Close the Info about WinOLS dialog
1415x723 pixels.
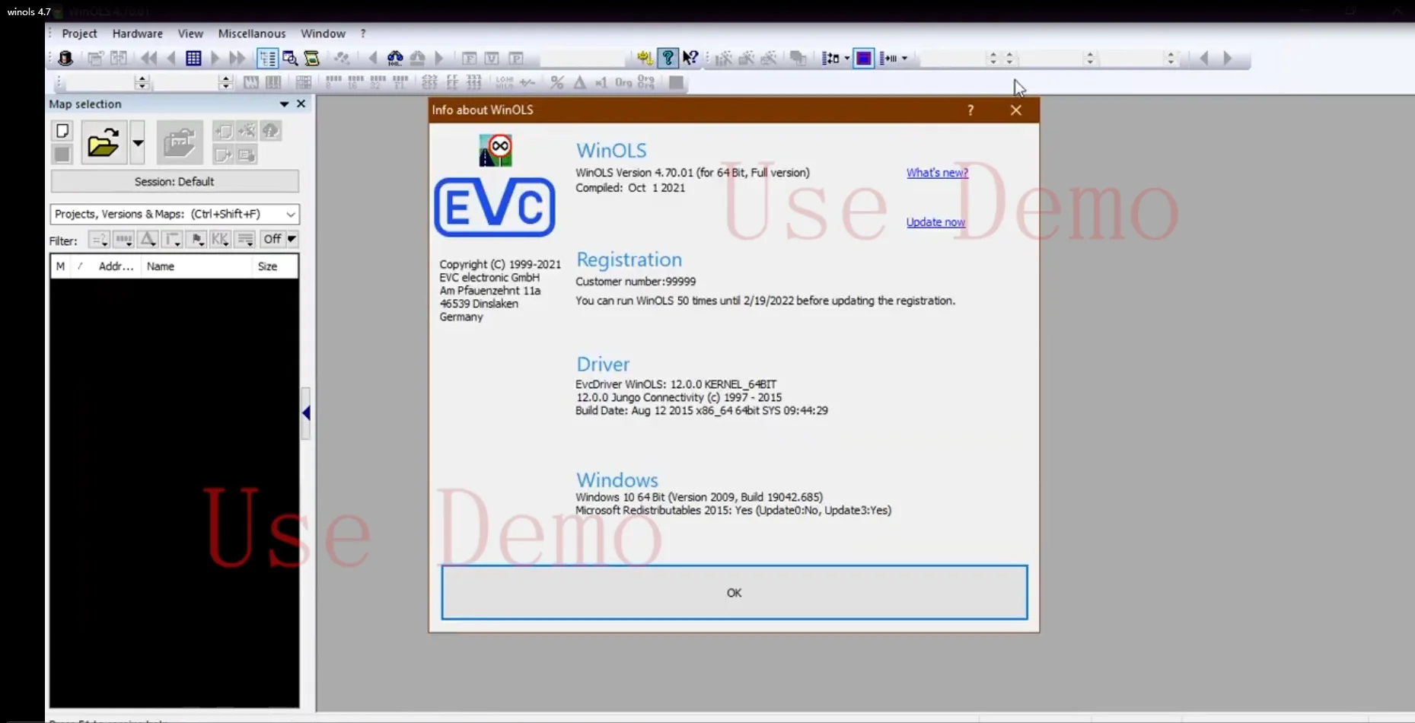pos(1016,110)
